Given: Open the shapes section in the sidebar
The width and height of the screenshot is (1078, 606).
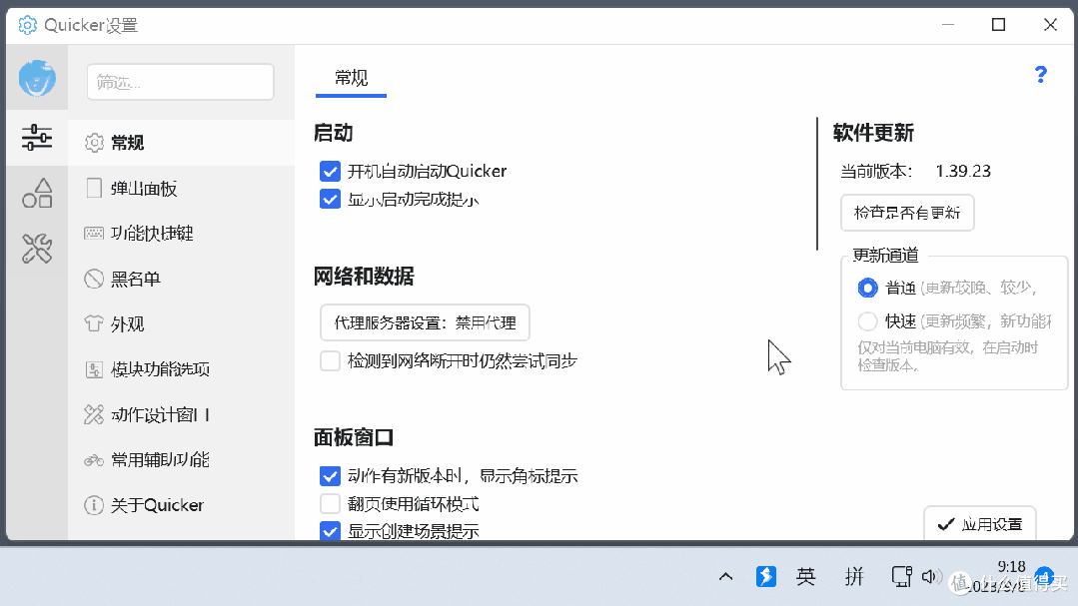Looking at the screenshot, I should coord(37,193).
